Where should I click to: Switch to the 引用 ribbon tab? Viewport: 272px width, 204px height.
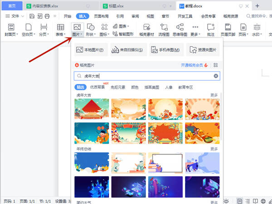tap(120, 16)
